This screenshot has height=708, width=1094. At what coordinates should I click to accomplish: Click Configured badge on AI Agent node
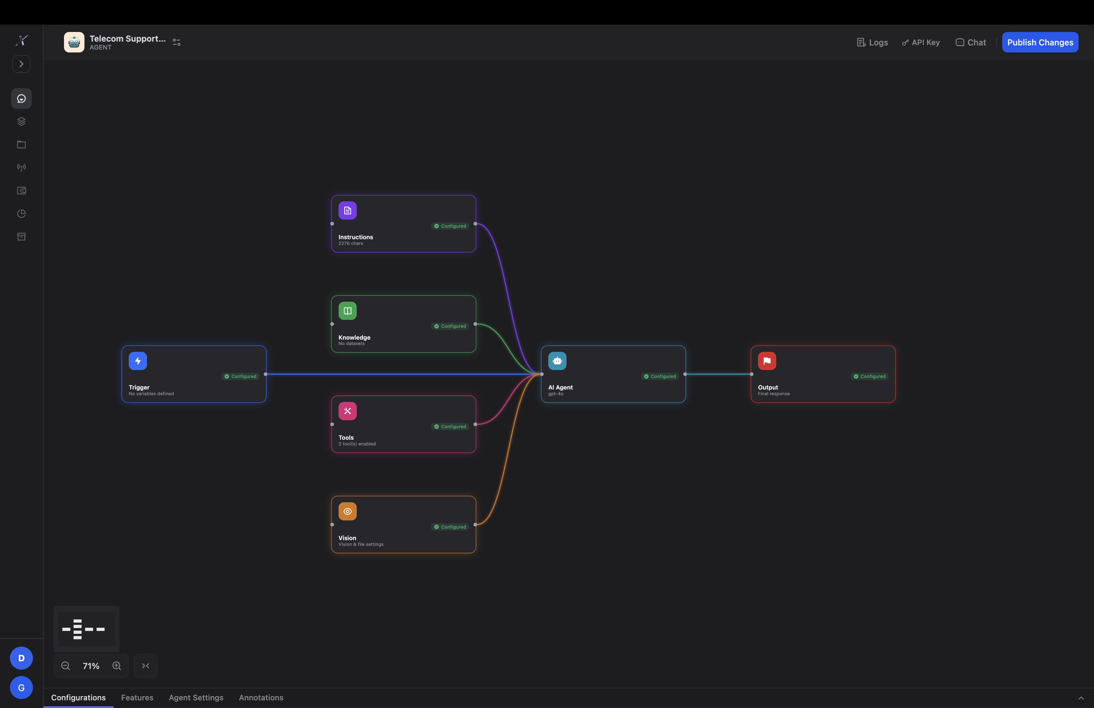[x=660, y=376]
